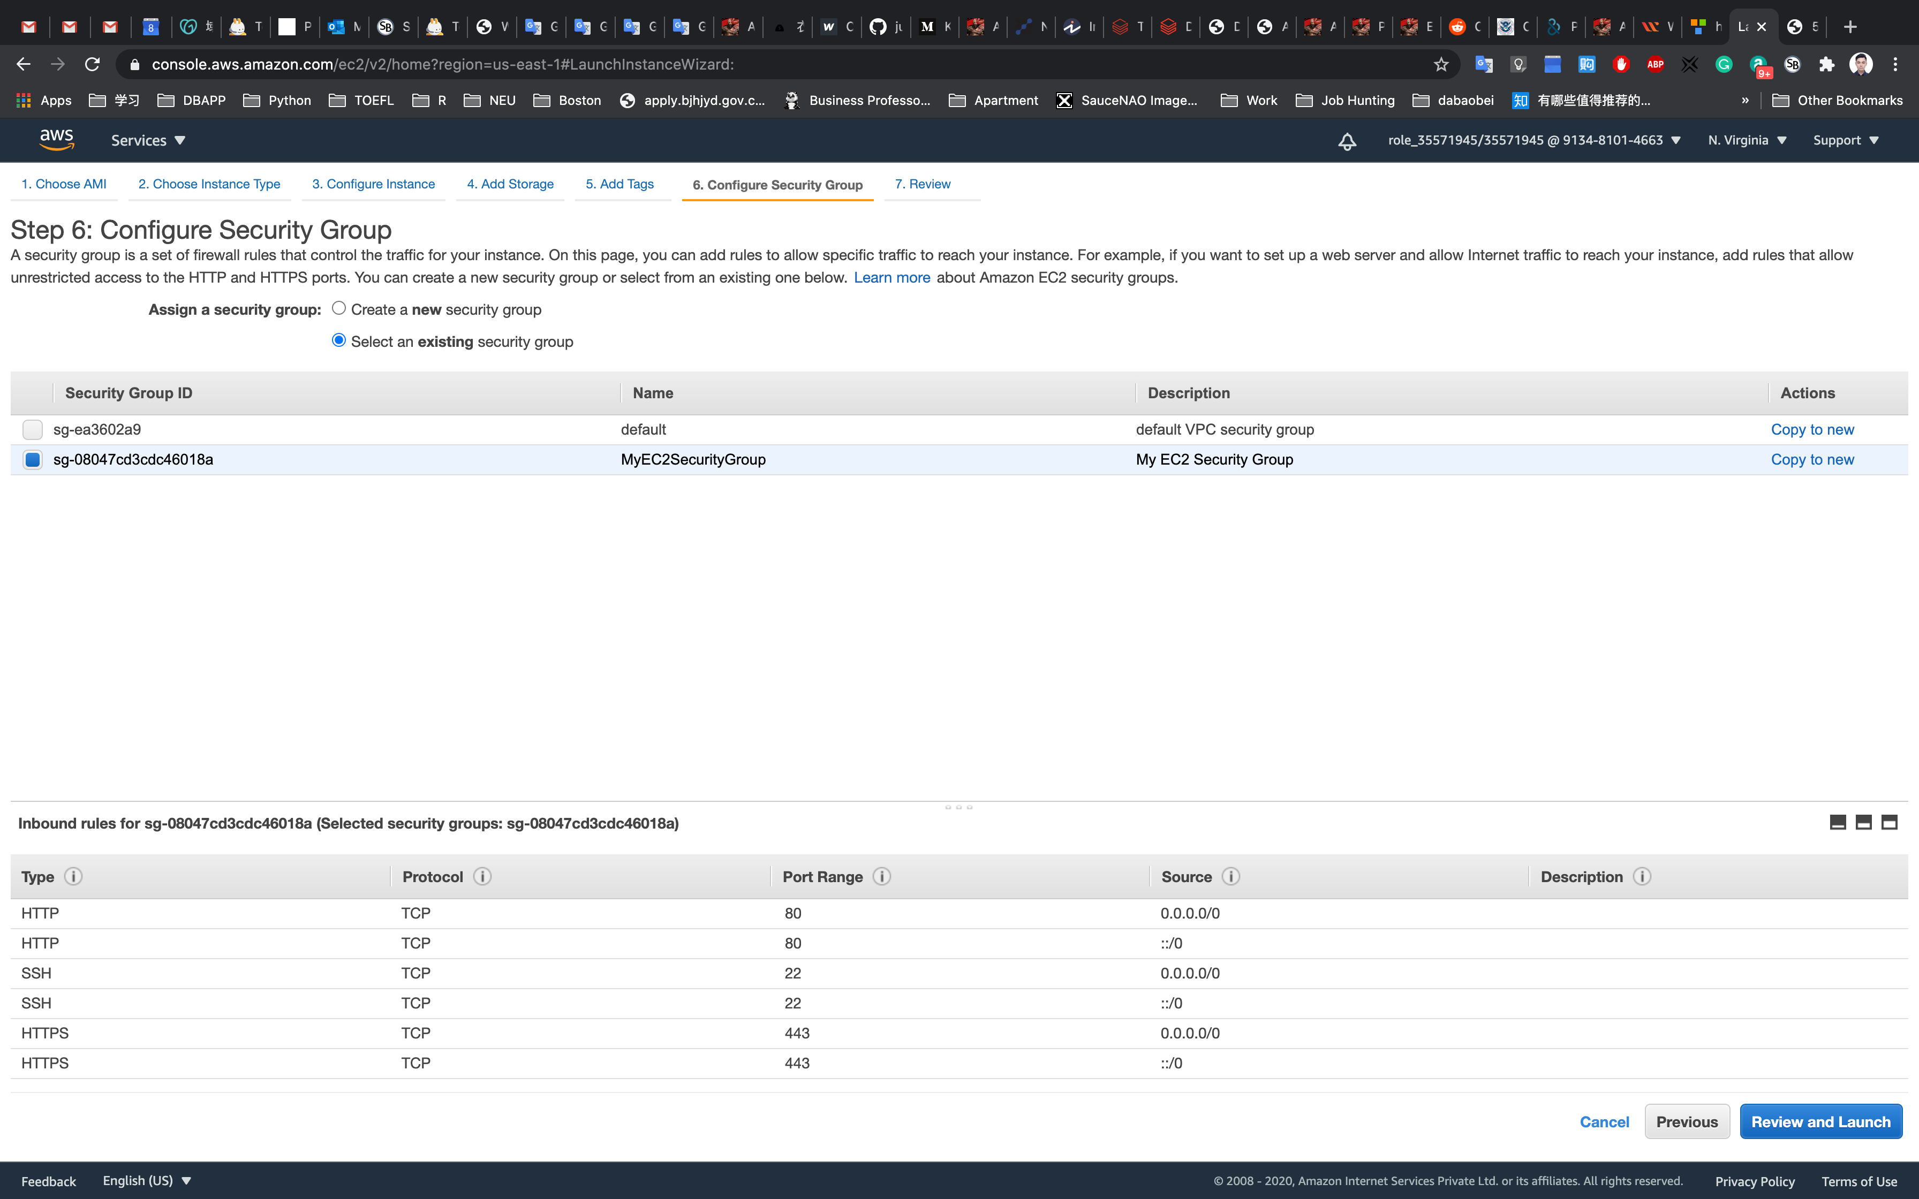1919x1199 pixels.
Task: Click the Source column info icon
Action: 1230,876
